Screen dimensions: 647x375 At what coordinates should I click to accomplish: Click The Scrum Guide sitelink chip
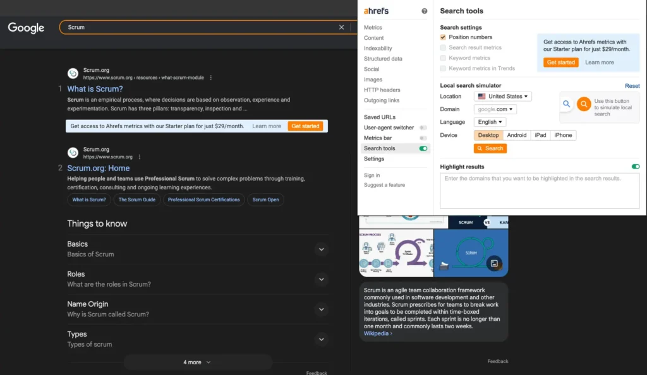[137, 199]
